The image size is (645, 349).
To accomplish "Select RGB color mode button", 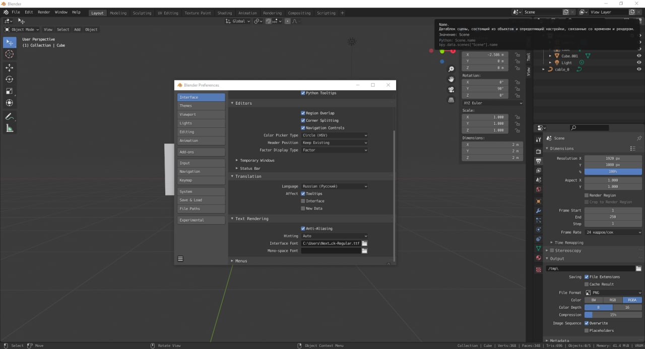I will [613, 300].
